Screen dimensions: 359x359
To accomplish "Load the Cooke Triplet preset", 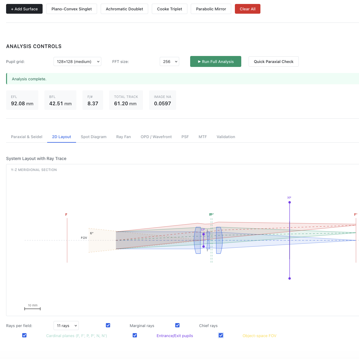I will (169, 9).
